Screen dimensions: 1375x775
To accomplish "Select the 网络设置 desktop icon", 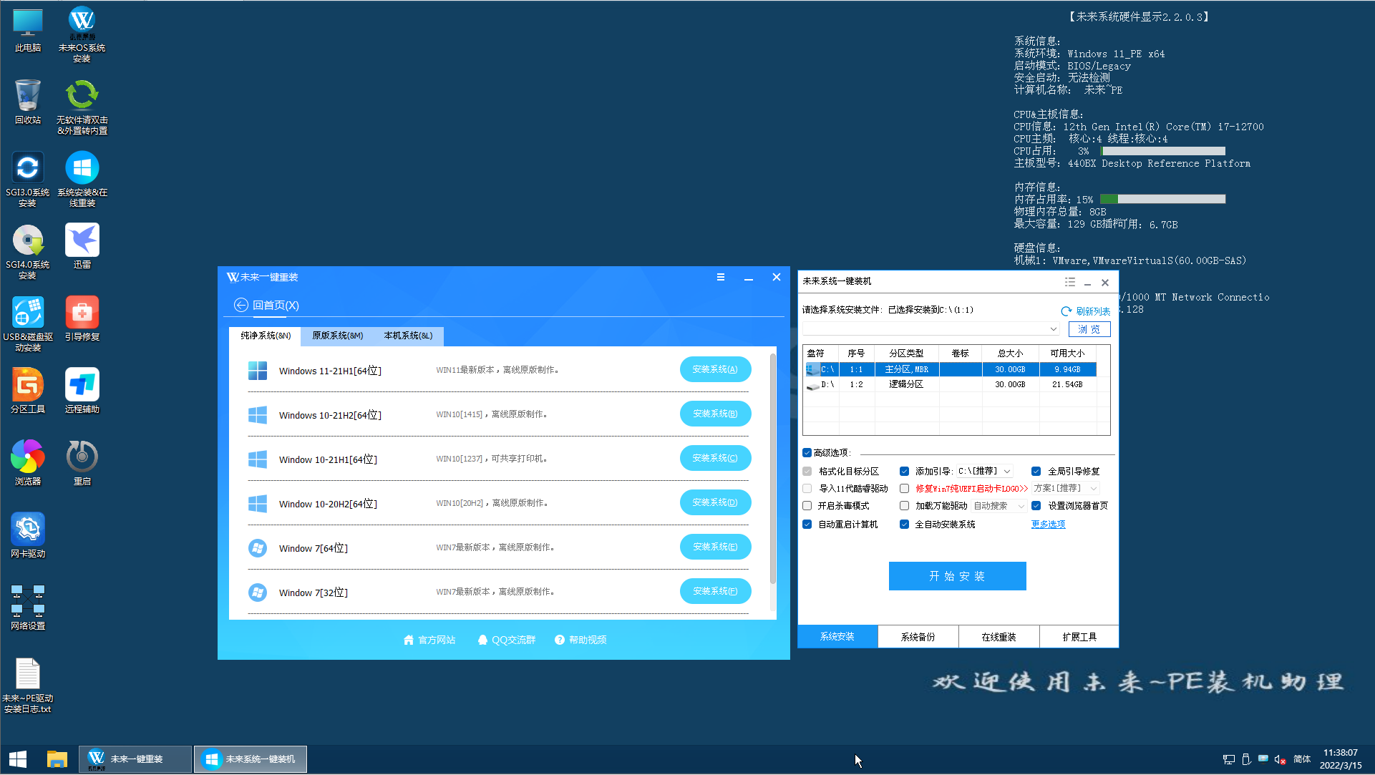I will 28,608.
